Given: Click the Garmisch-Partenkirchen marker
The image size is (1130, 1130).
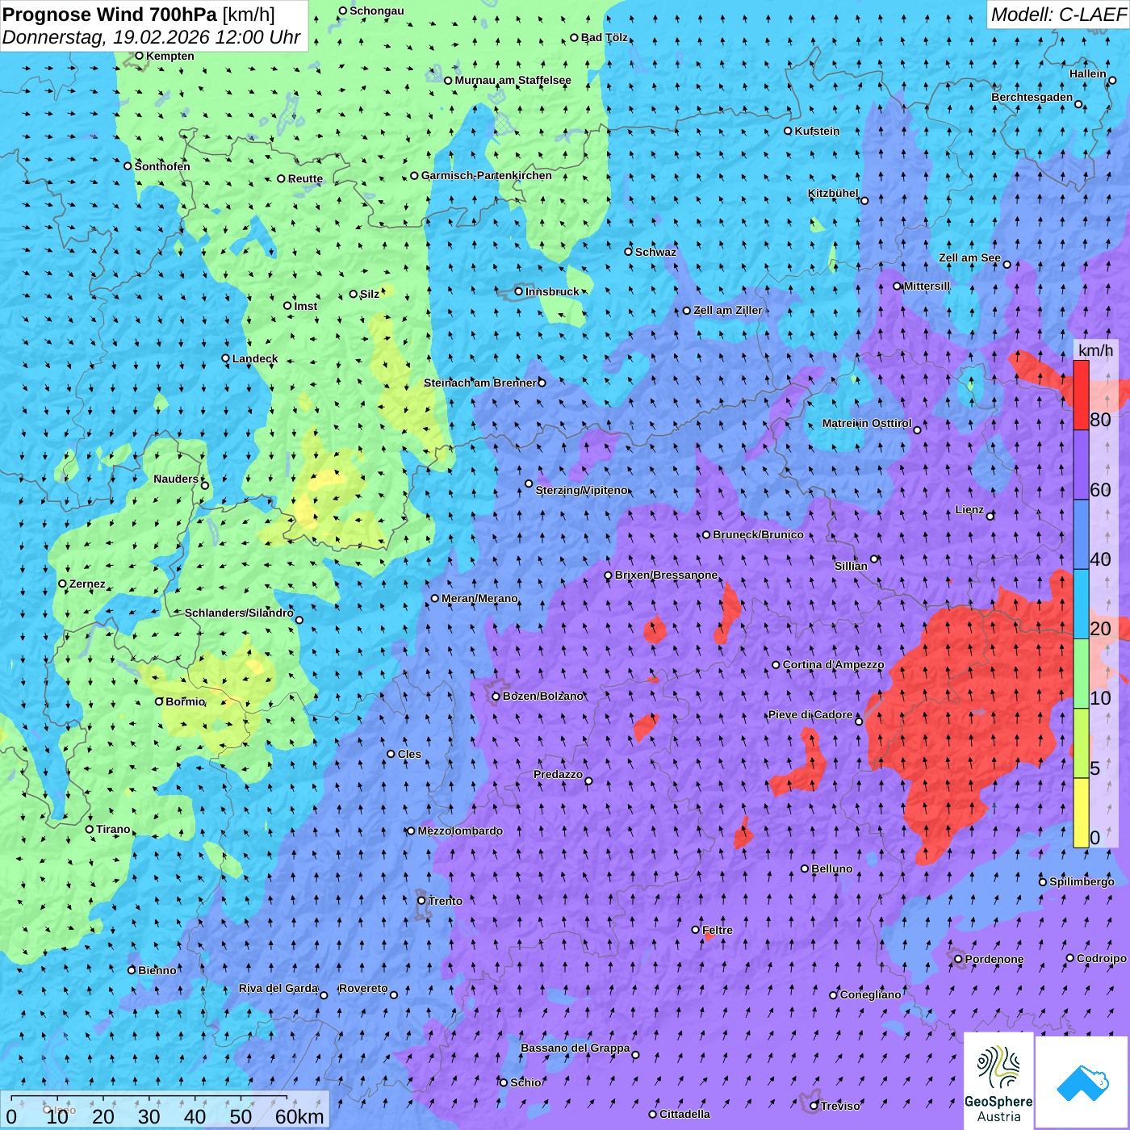Looking at the screenshot, I should point(414,175).
